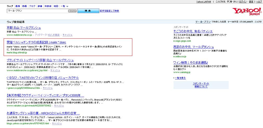Open ぐるなび TASTEVIN ワインと料理の店 result

[x=43, y=78]
